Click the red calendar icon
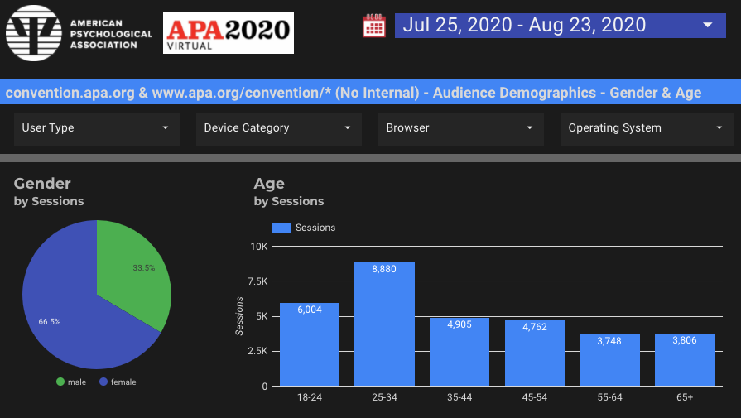Screen dimensions: 741x418 (374, 26)
